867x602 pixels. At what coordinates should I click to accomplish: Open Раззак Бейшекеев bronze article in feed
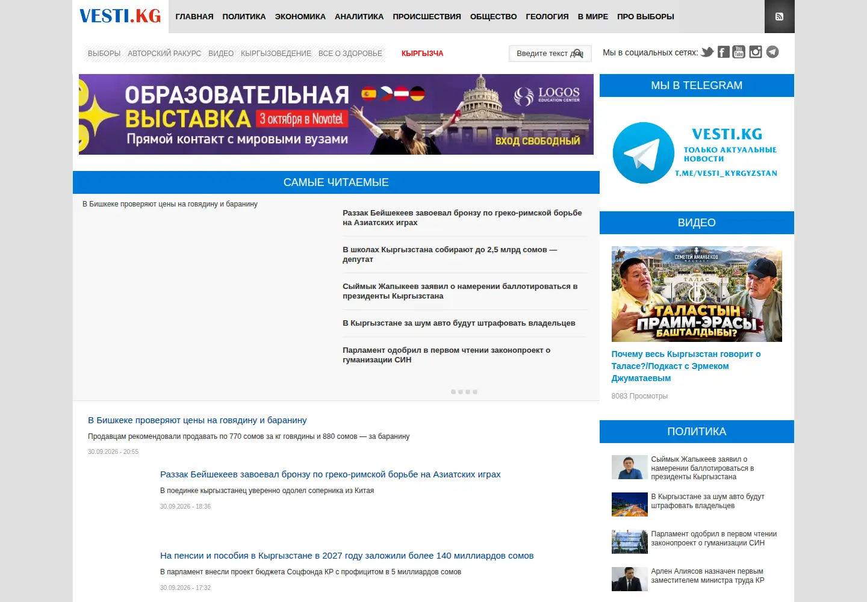[x=331, y=474]
